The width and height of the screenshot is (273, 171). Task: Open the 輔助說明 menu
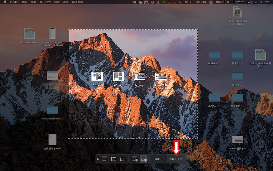pos(77,2)
